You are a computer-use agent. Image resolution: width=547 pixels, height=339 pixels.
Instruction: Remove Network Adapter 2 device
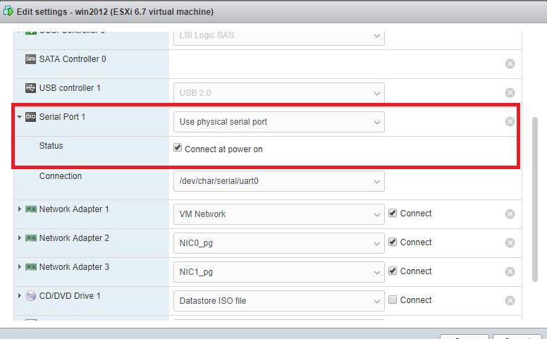pos(510,242)
